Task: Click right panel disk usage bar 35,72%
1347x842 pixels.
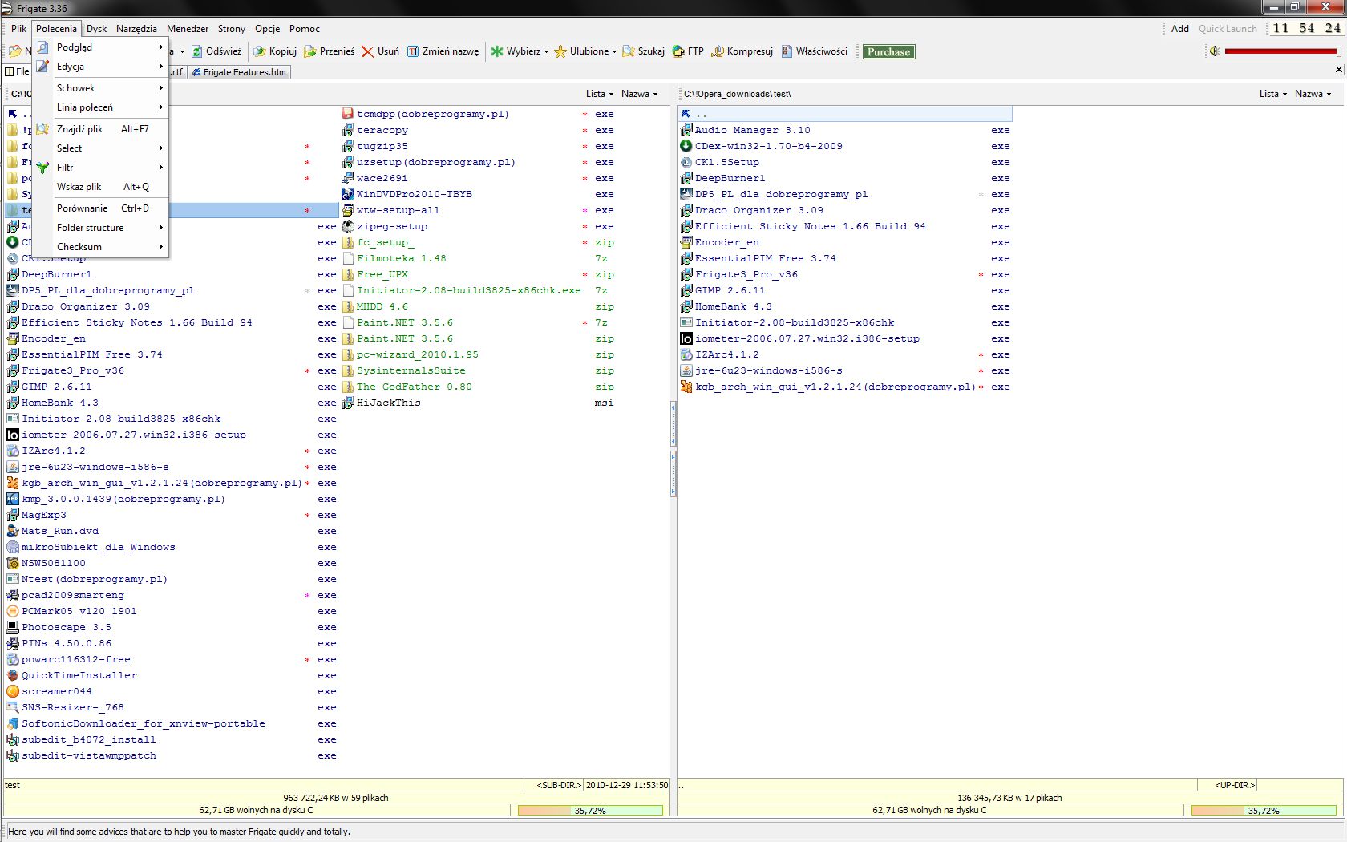Action: tap(1264, 811)
